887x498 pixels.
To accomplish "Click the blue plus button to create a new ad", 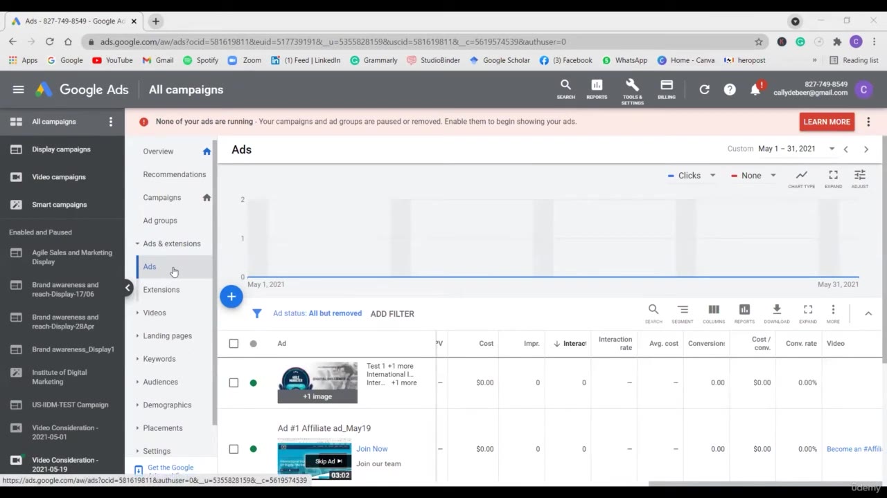I will click(231, 296).
